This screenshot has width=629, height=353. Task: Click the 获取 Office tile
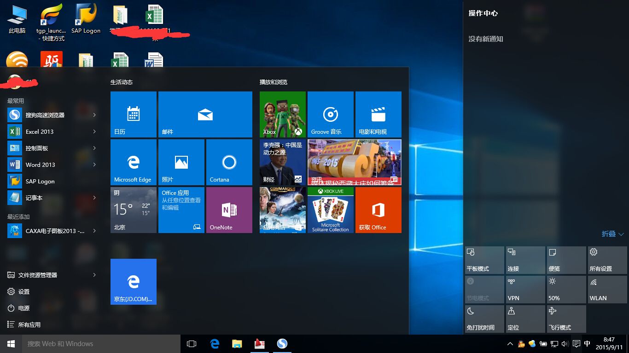point(379,210)
